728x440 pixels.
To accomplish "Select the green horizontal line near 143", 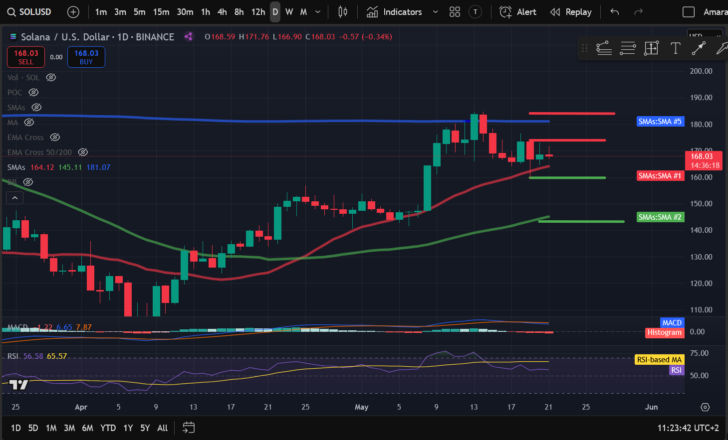I will pyautogui.click(x=581, y=221).
